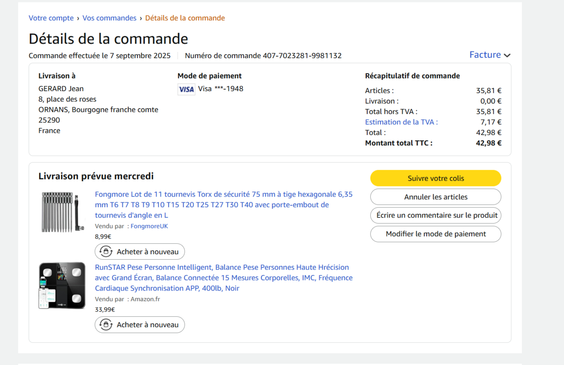The width and height of the screenshot is (564, 365).
Task: Open RunSTAR smart scale product thumbnail
Action: 62,285
